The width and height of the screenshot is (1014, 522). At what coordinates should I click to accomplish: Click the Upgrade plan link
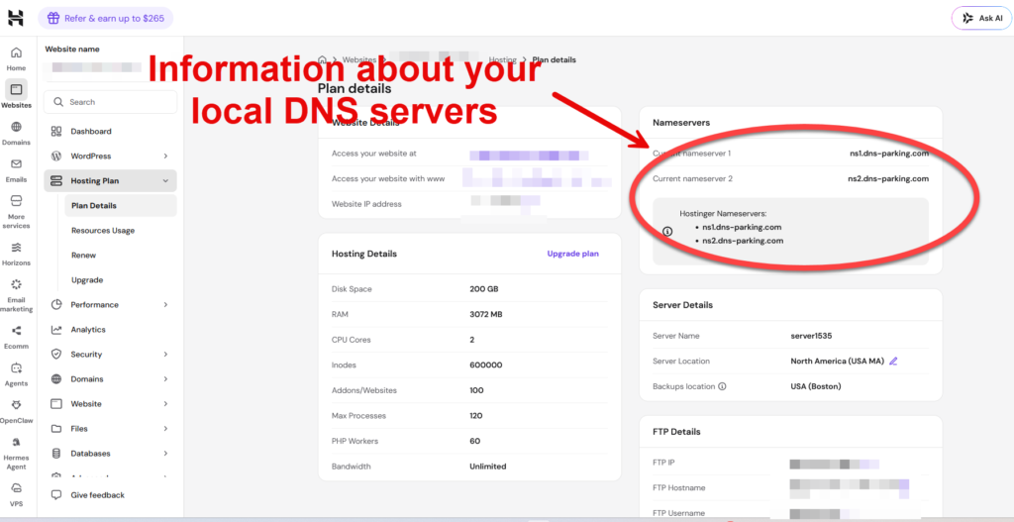[x=573, y=254]
